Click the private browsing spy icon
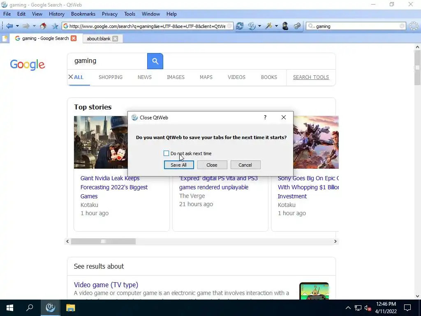The height and width of the screenshot is (316, 421). click(285, 26)
